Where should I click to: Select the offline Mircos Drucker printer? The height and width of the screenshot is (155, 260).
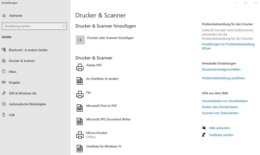point(80,135)
